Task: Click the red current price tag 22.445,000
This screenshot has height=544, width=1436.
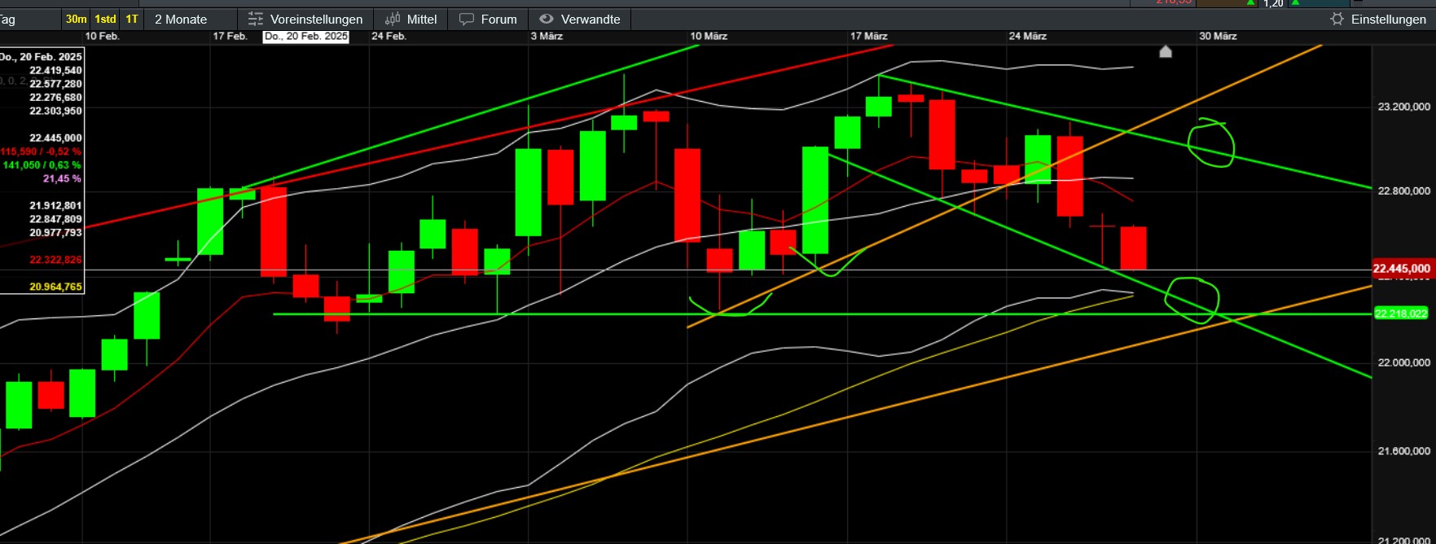Action: coord(1401,269)
